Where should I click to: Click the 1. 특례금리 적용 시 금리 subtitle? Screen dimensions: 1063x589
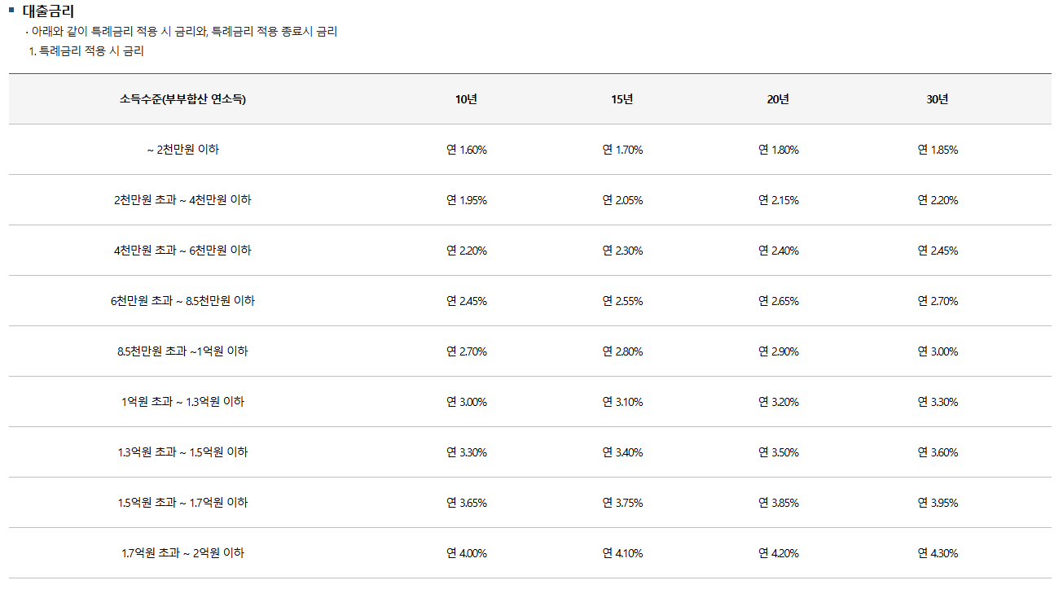pyautogui.click(x=86, y=50)
